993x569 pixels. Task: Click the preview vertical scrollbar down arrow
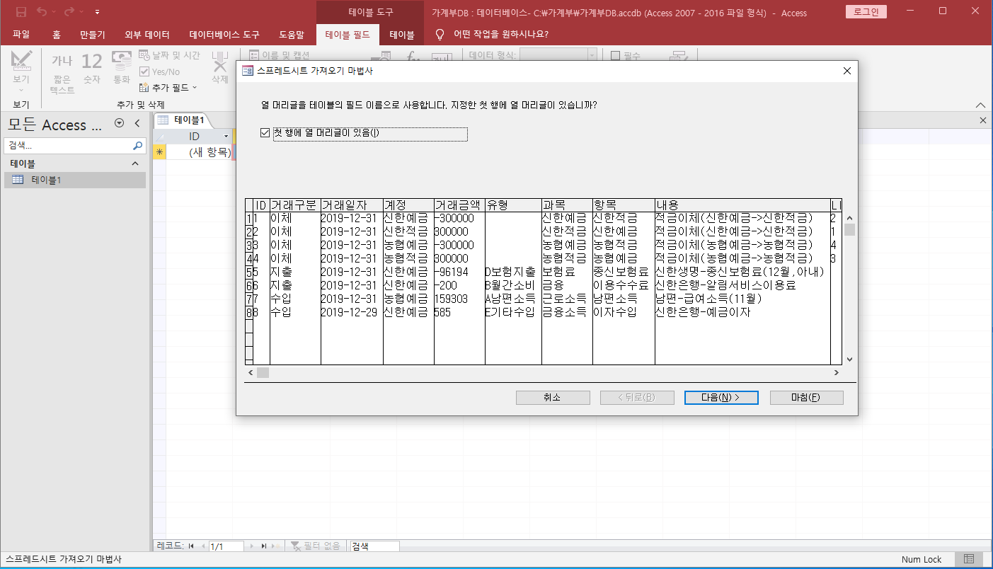point(850,360)
